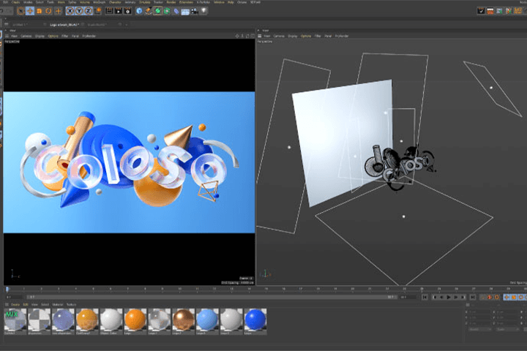Switch to the Logo document tab
This screenshot has width=527, height=351.
coord(64,25)
